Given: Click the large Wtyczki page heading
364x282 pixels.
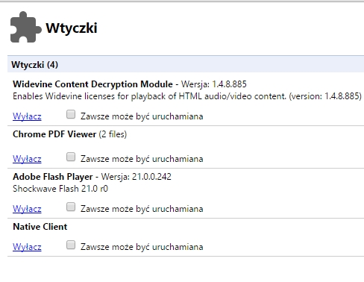Looking at the screenshot, I should (72, 28).
